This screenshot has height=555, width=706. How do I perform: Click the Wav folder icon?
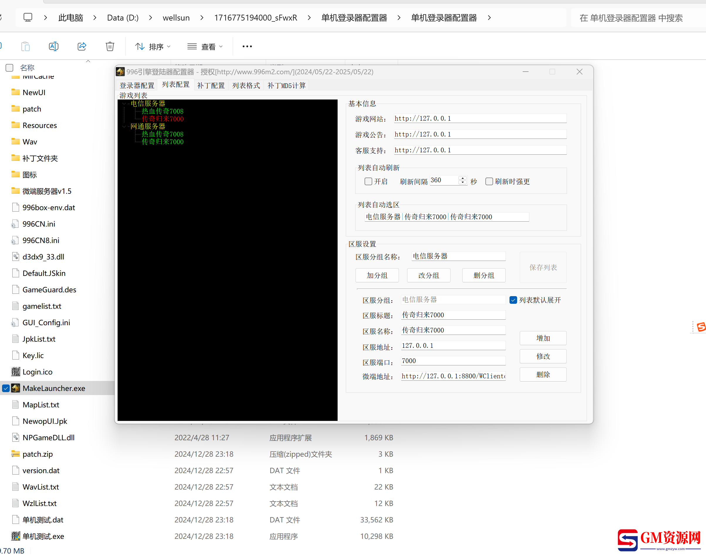tap(15, 141)
